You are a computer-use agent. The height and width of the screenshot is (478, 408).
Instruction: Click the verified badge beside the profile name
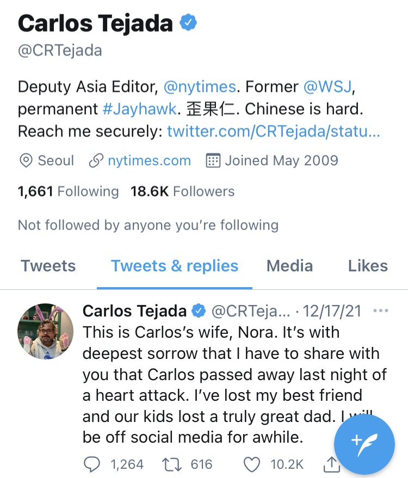[x=189, y=23]
